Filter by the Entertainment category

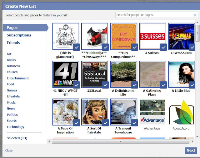(18, 78)
